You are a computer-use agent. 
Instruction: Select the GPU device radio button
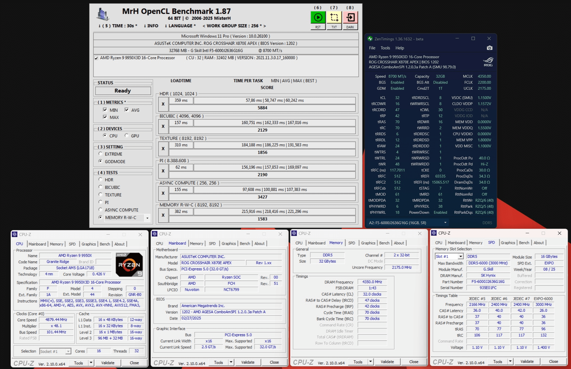(127, 135)
